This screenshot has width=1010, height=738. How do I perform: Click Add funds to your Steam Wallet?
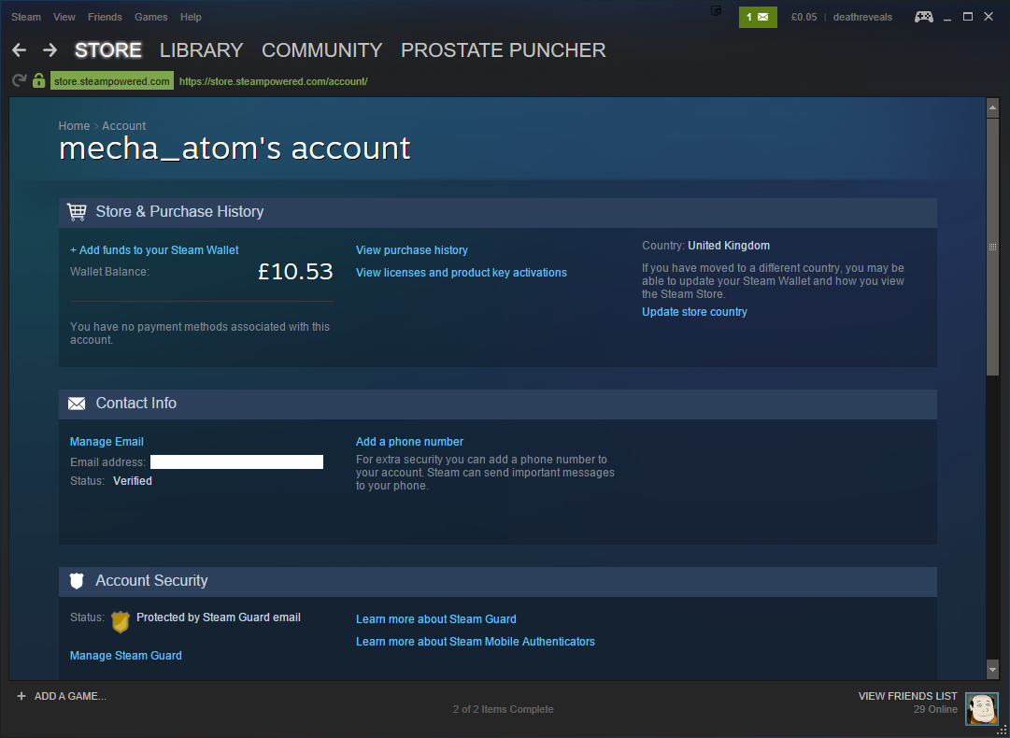point(154,249)
